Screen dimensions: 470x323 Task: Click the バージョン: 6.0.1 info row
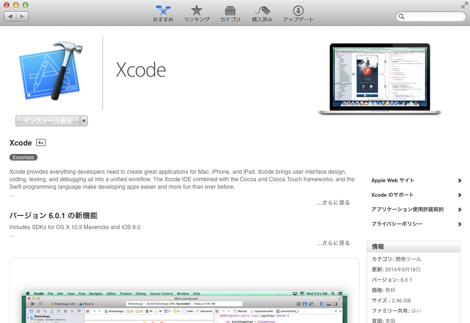392,280
